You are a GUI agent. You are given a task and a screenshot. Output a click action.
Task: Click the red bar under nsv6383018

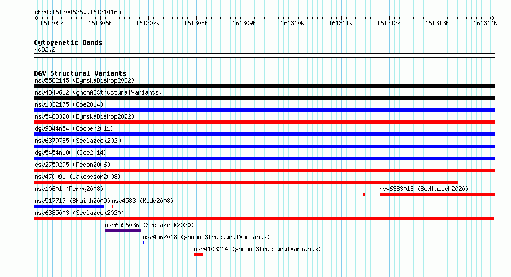(437, 194)
